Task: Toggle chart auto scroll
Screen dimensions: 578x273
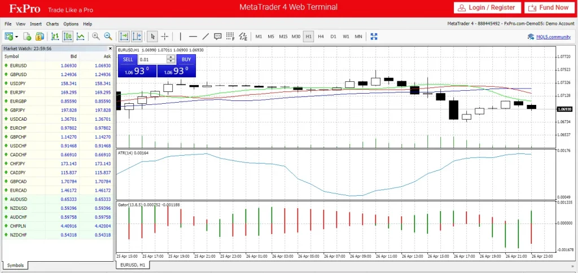Action: tap(124, 37)
